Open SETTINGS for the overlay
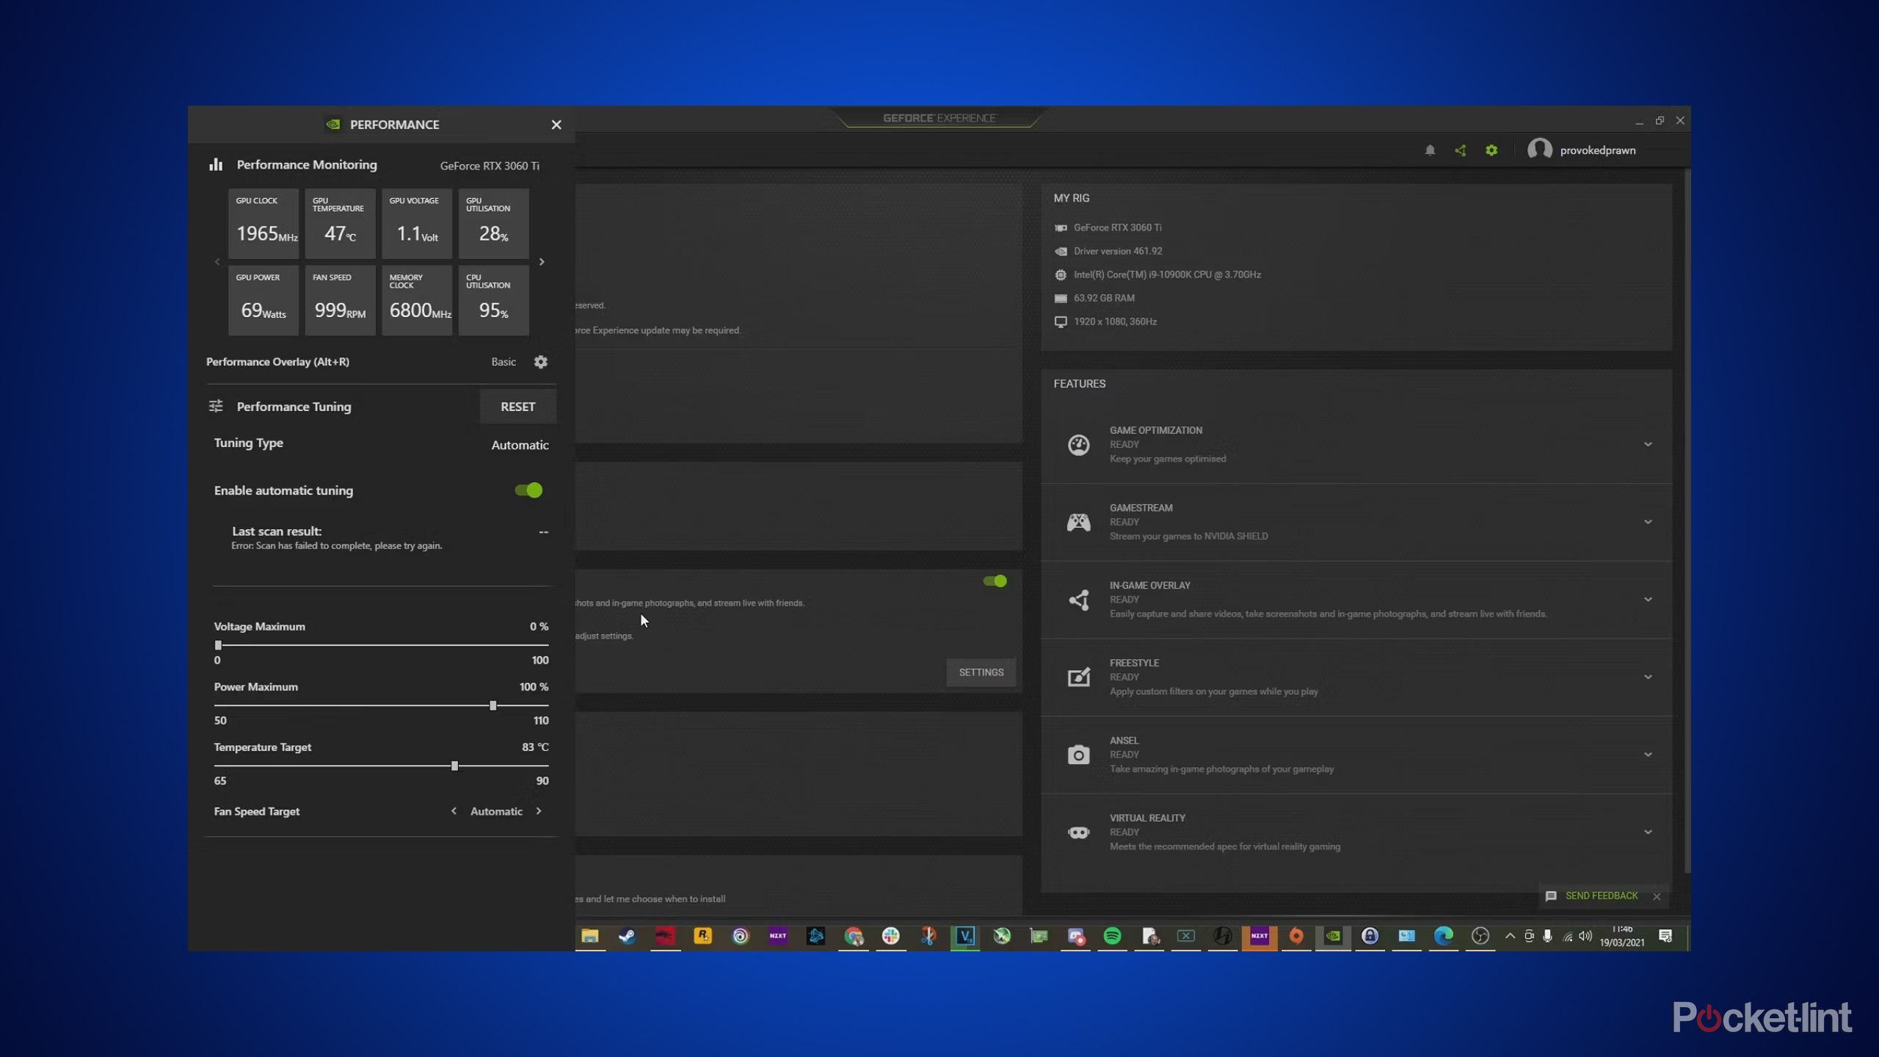1879x1057 pixels. click(981, 672)
